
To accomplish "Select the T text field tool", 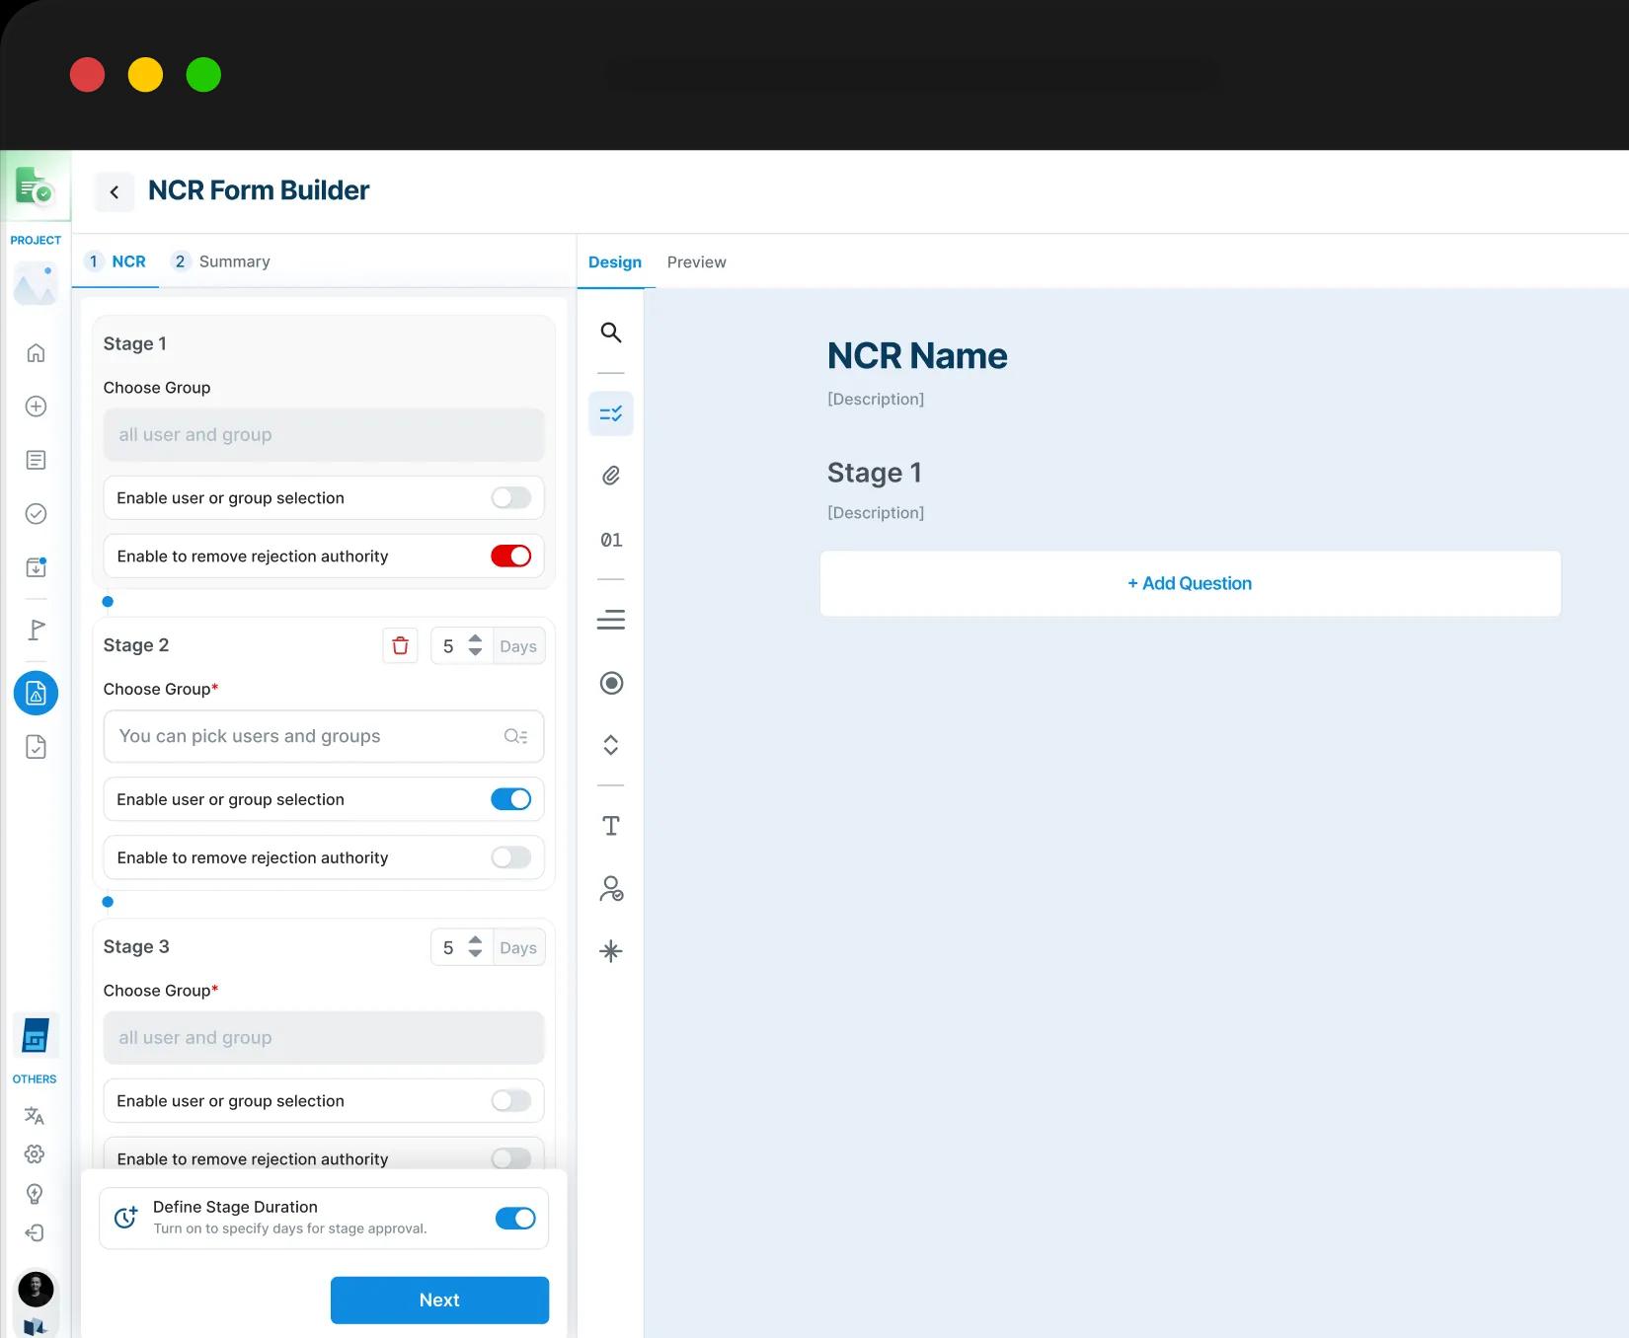I will [x=611, y=826].
